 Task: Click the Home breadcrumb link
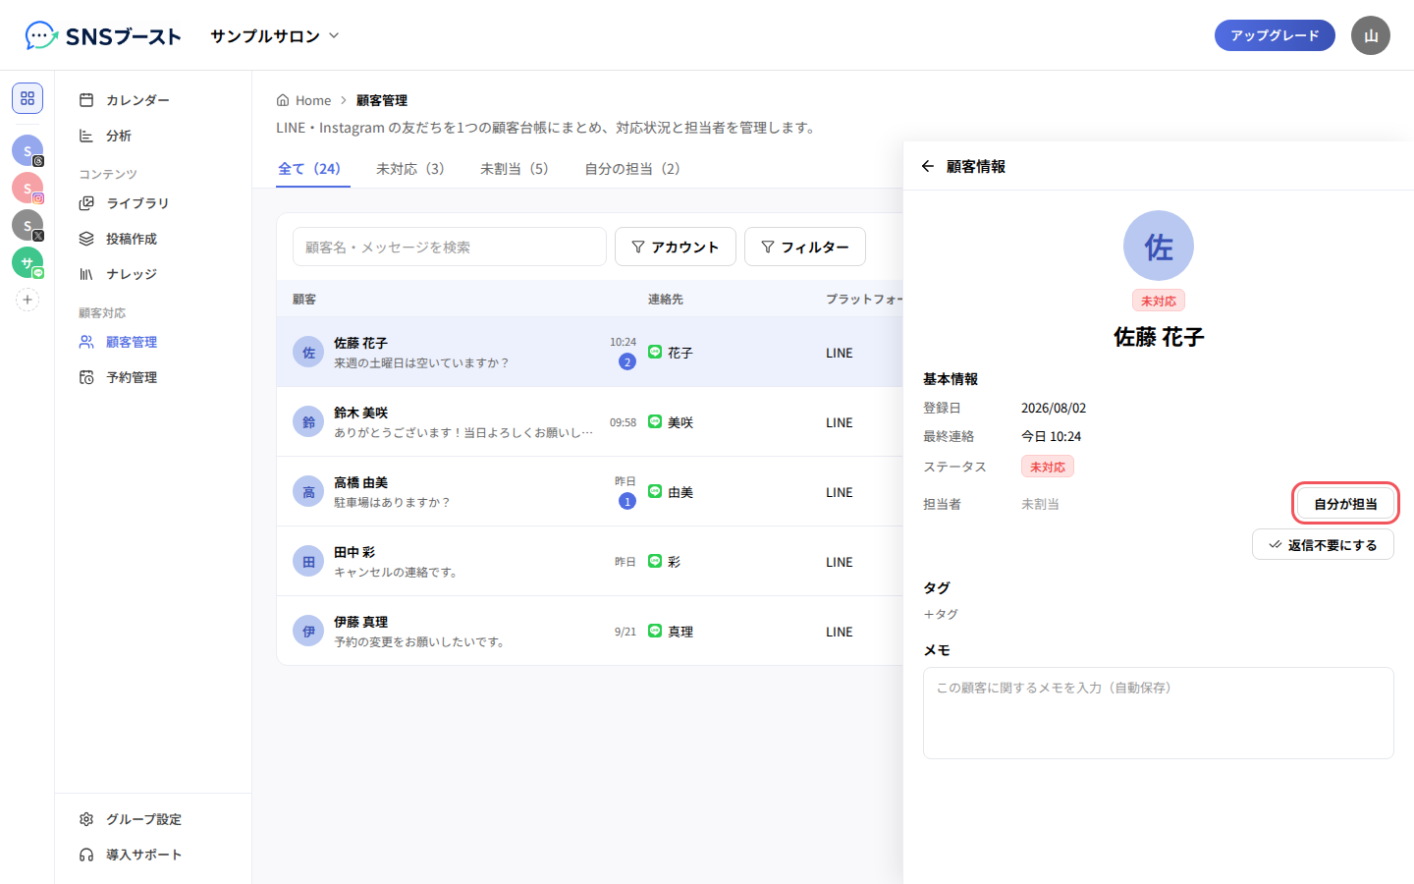pyautogui.click(x=303, y=100)
